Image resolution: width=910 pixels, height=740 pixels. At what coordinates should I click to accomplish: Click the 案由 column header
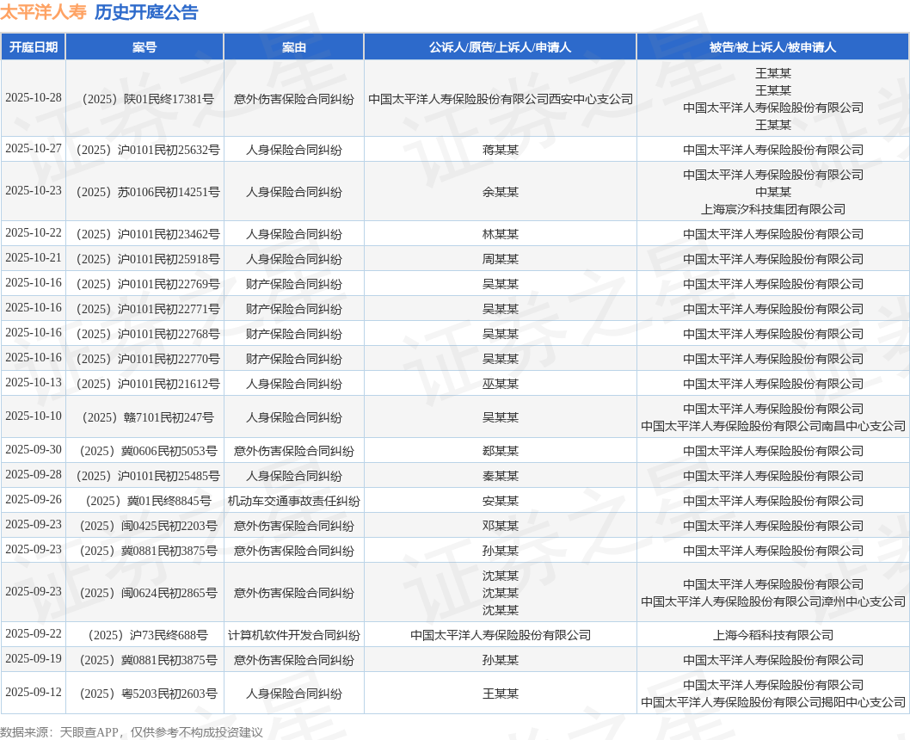pyautogui.click(x=293, y=47)
